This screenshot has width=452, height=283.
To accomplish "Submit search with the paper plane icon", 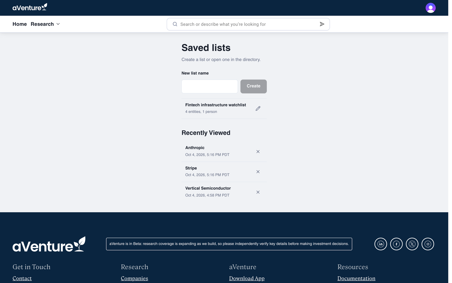I will pyautogui.click(x=322, y=24).
